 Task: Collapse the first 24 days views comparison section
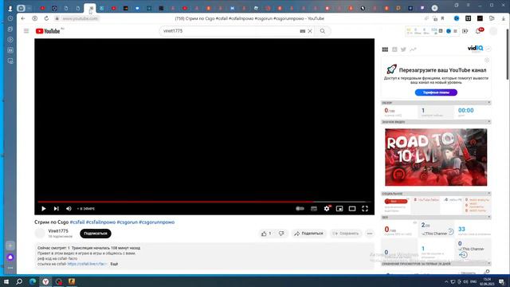point(488,263)
